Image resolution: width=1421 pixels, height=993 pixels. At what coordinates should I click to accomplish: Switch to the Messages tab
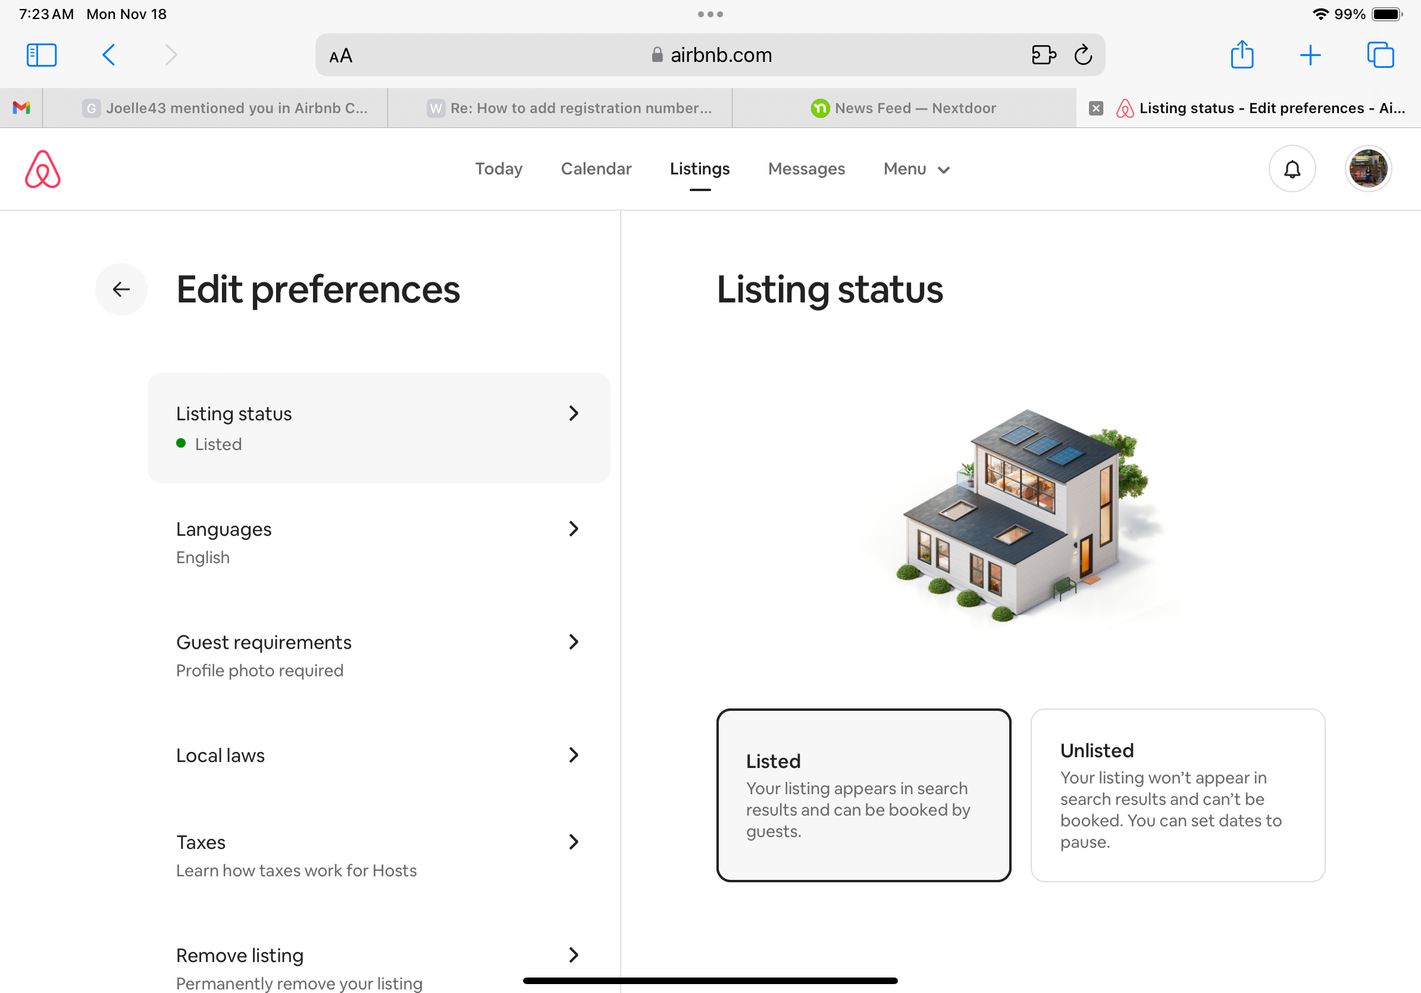click(806, 168)
